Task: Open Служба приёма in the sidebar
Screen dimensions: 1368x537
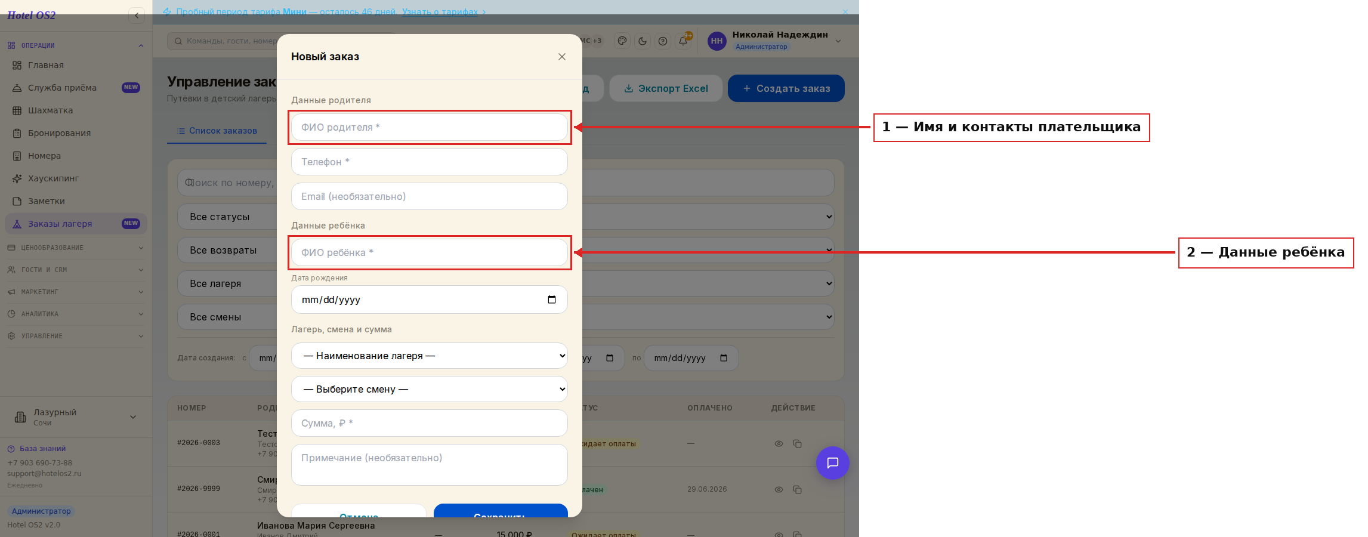Action: point(76,88)
